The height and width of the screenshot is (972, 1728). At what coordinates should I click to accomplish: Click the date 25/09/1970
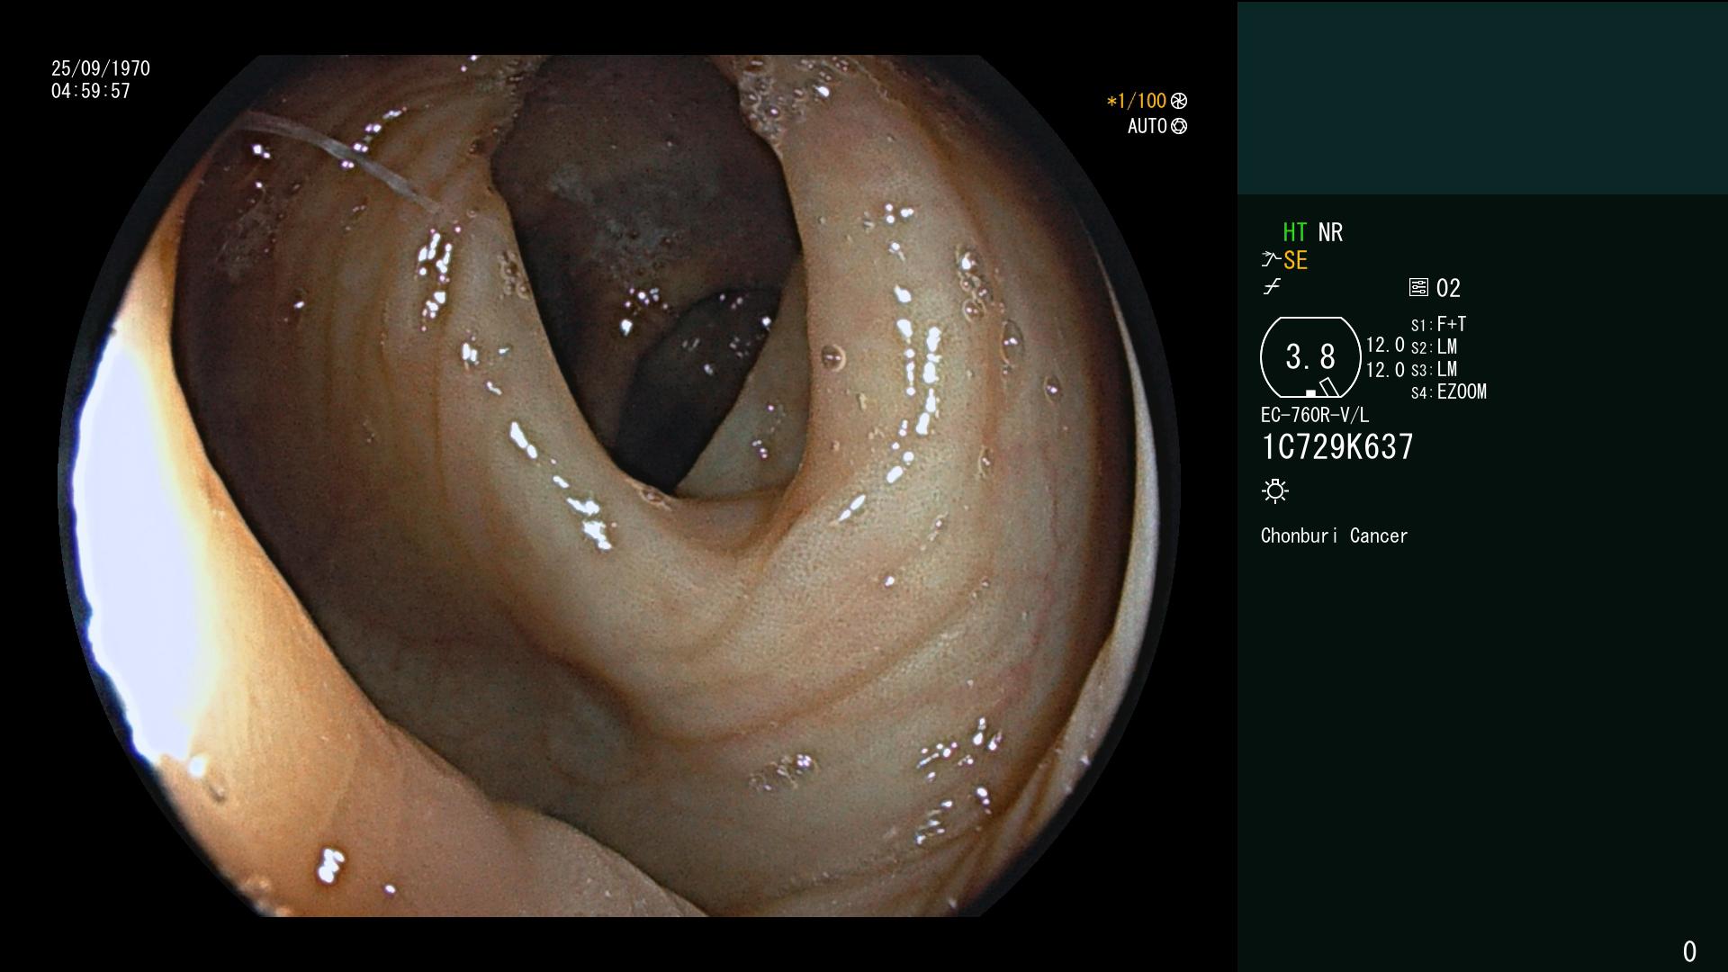[101, 68]
